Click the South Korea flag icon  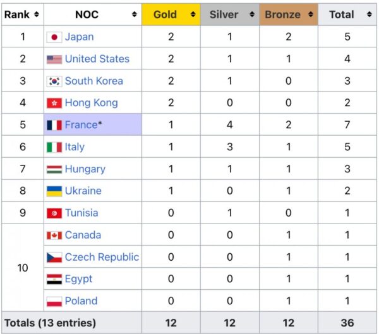[x=54, y=81]
